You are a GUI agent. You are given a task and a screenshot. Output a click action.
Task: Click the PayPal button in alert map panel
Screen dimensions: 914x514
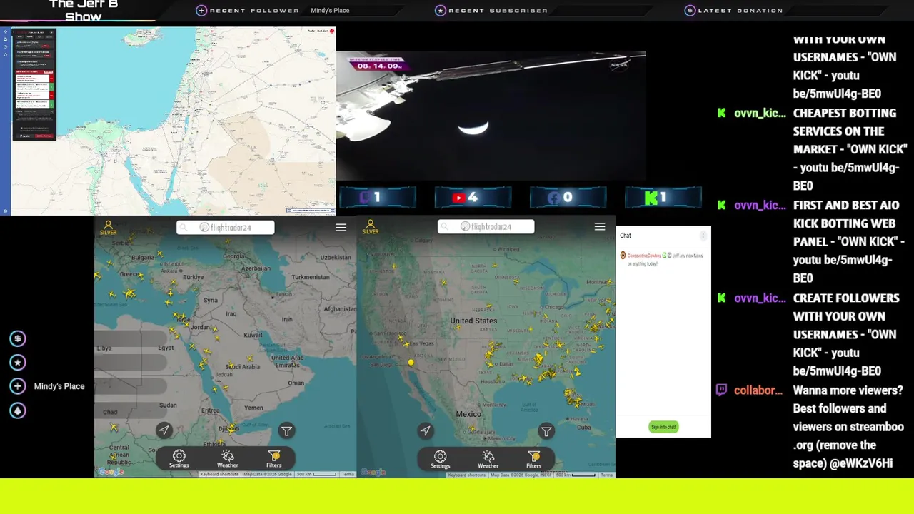[25, 135]
